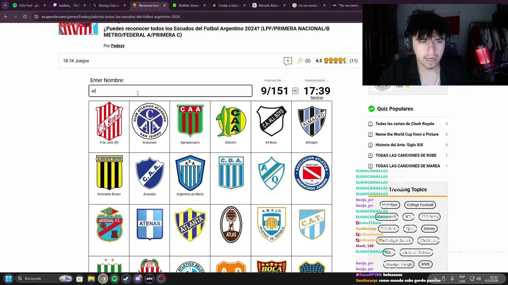Open Discord from taskbar
This screenshot has height=285, width=508.
(x=138, y=279)
